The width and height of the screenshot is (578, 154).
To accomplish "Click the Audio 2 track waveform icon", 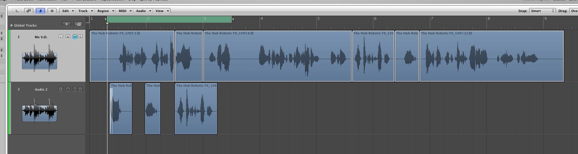I will point(39,110).
